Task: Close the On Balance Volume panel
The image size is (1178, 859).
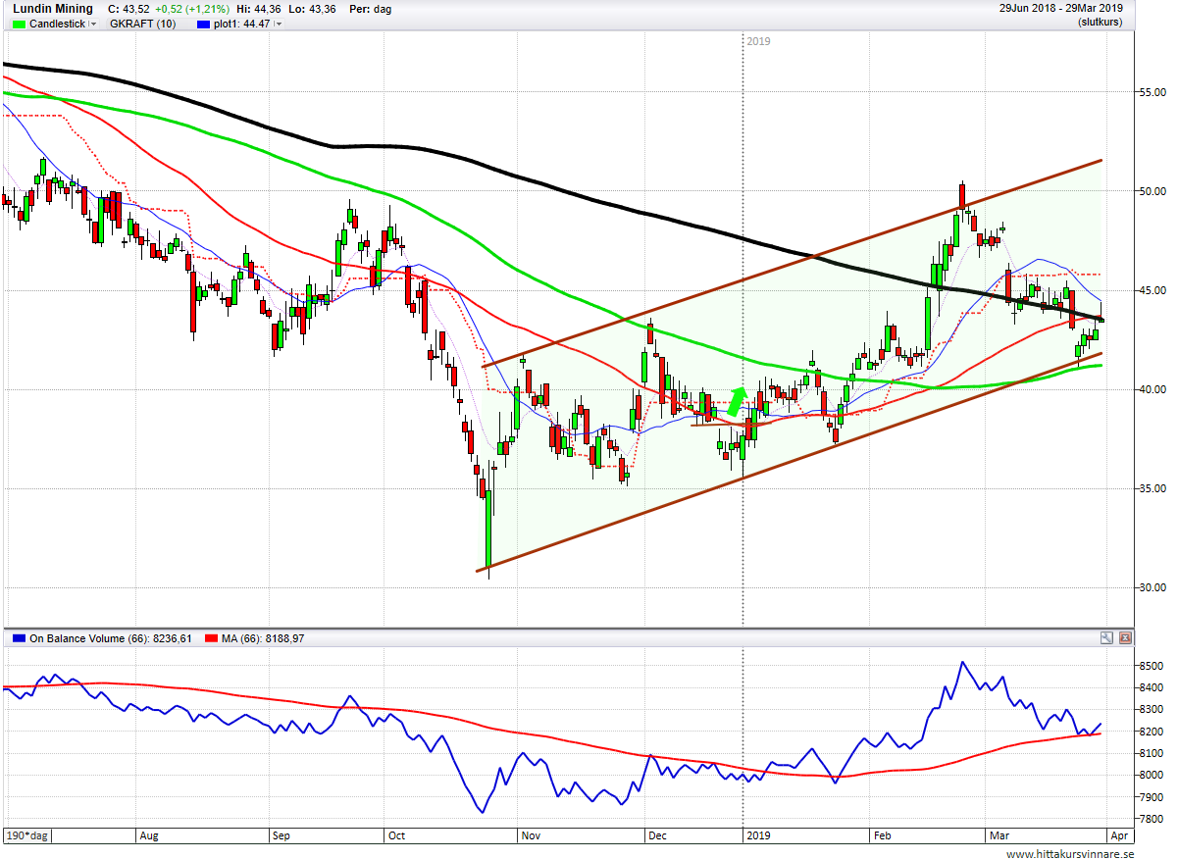Action: 1125,637
